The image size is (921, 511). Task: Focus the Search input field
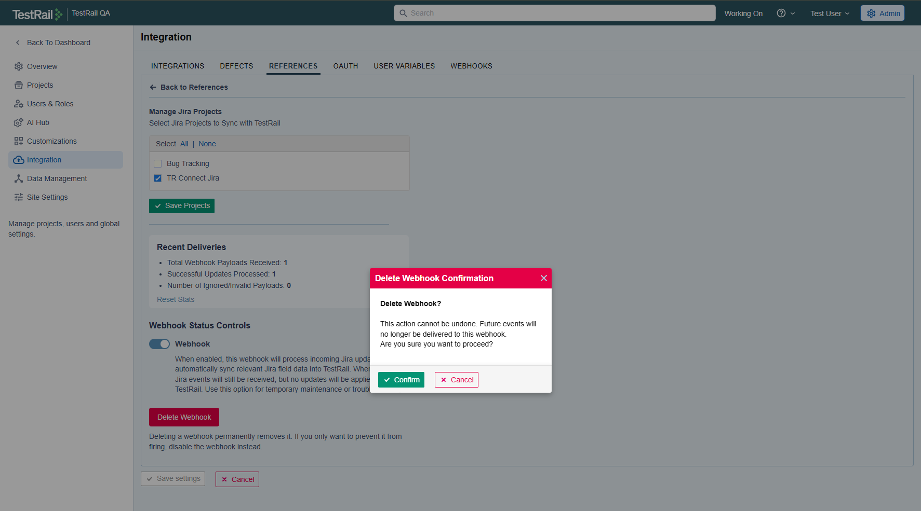555,13
